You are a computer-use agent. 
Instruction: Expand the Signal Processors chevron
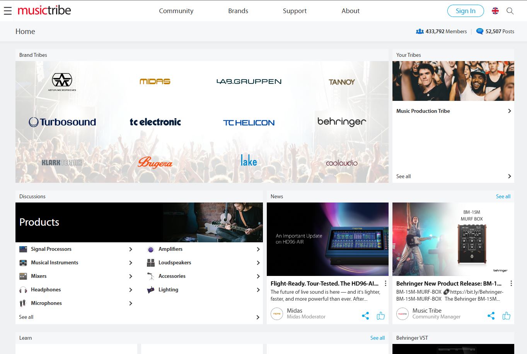131,249
